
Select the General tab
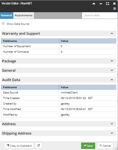click(7, 15)
